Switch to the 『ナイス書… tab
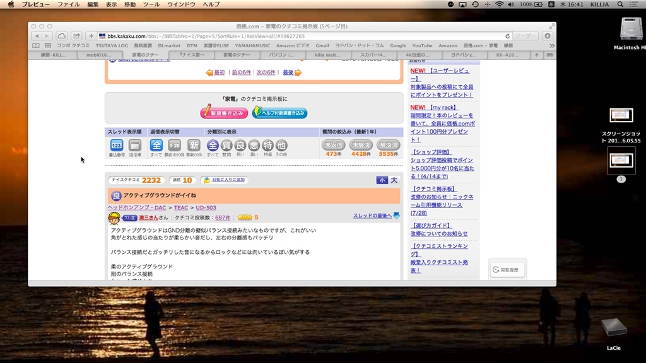 pyautogui.click(x=191, y=55)
